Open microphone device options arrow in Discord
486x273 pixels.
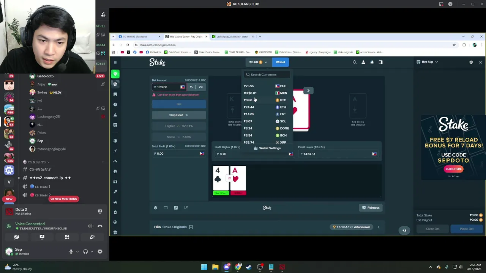(x=77, y=252)
